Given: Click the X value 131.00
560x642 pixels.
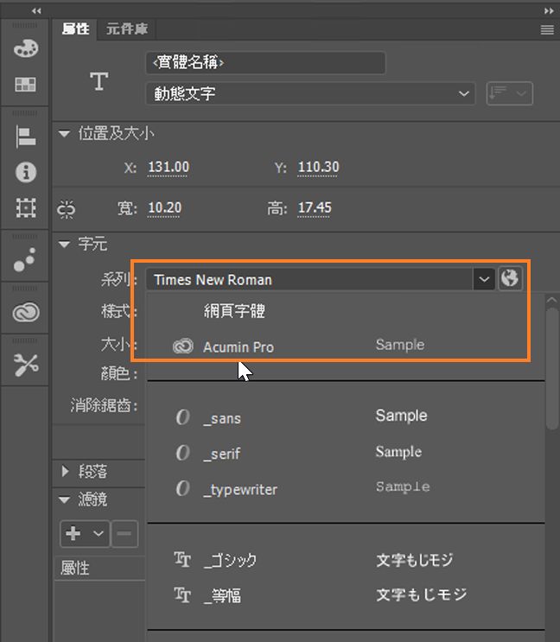Looking at the screenshot, I should (x=169, y=167).
